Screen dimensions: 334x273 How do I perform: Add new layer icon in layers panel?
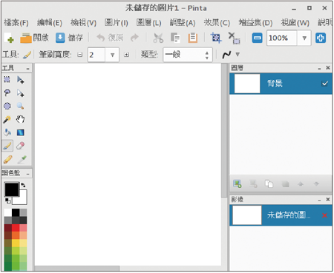tap(238, 183)
